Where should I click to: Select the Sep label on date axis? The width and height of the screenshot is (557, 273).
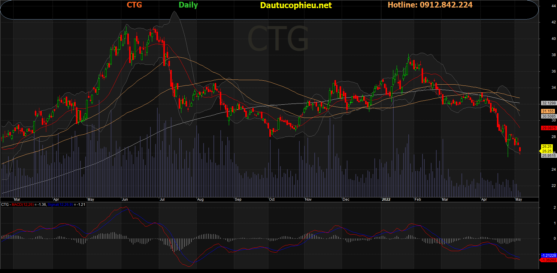pos(238,199)
